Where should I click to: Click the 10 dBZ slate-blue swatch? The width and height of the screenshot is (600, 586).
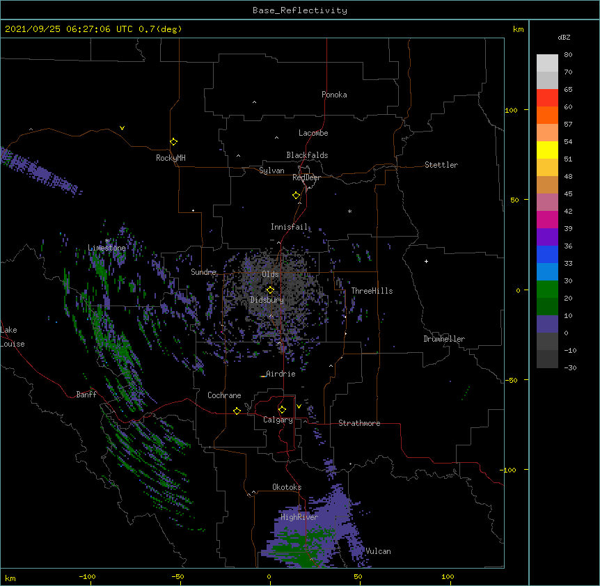[547, 324]
